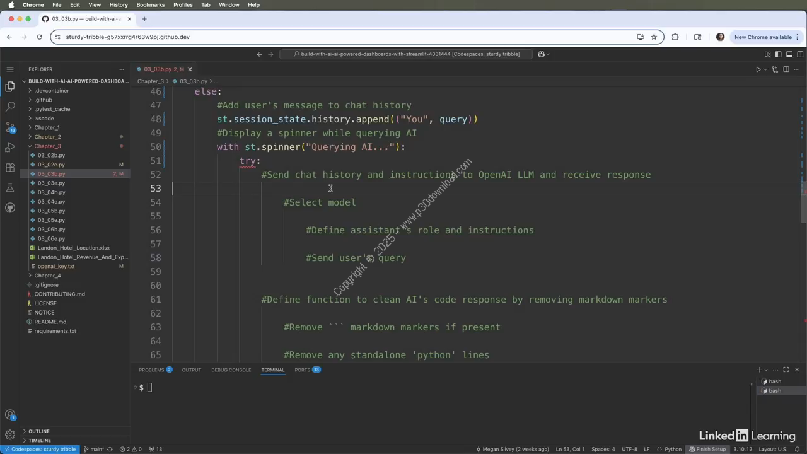Open run button dropdown arrow
This screenshot has width=807, height=454.
click(765, 69)
